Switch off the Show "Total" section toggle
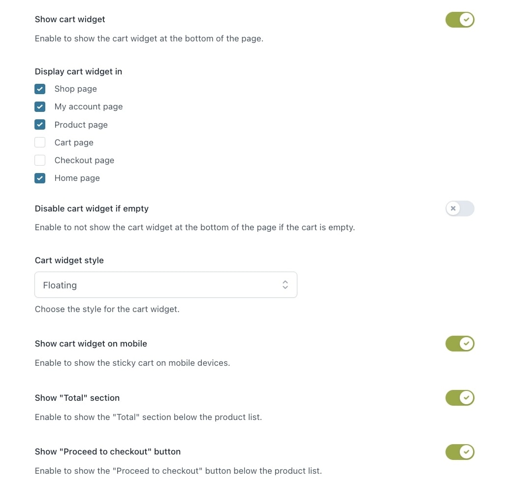510x490 pixels. pos(460,398)
